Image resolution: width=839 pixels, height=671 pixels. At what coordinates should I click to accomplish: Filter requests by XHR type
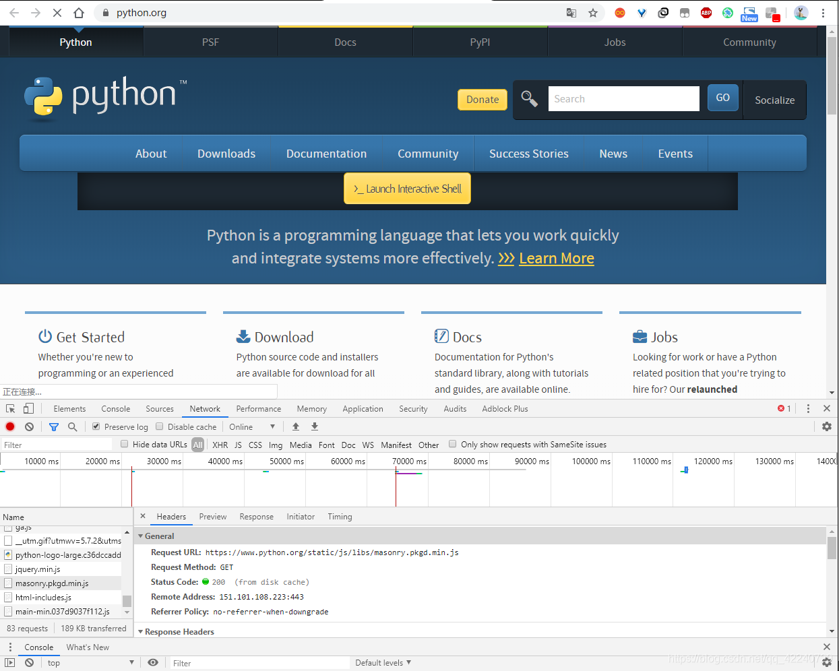(220, 445)
